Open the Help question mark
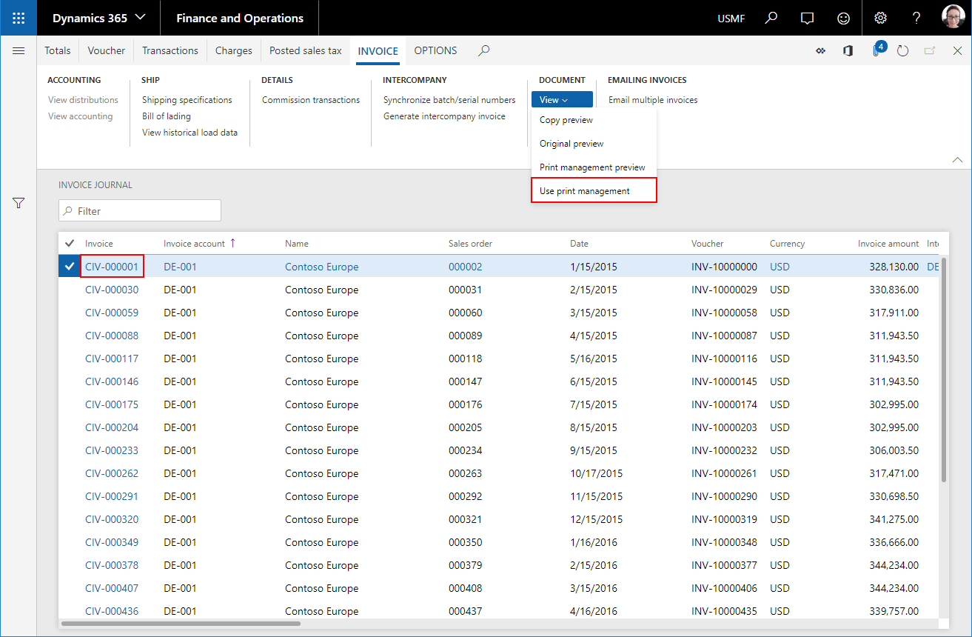The image size is (972, 637). click(x=916, y=18)
